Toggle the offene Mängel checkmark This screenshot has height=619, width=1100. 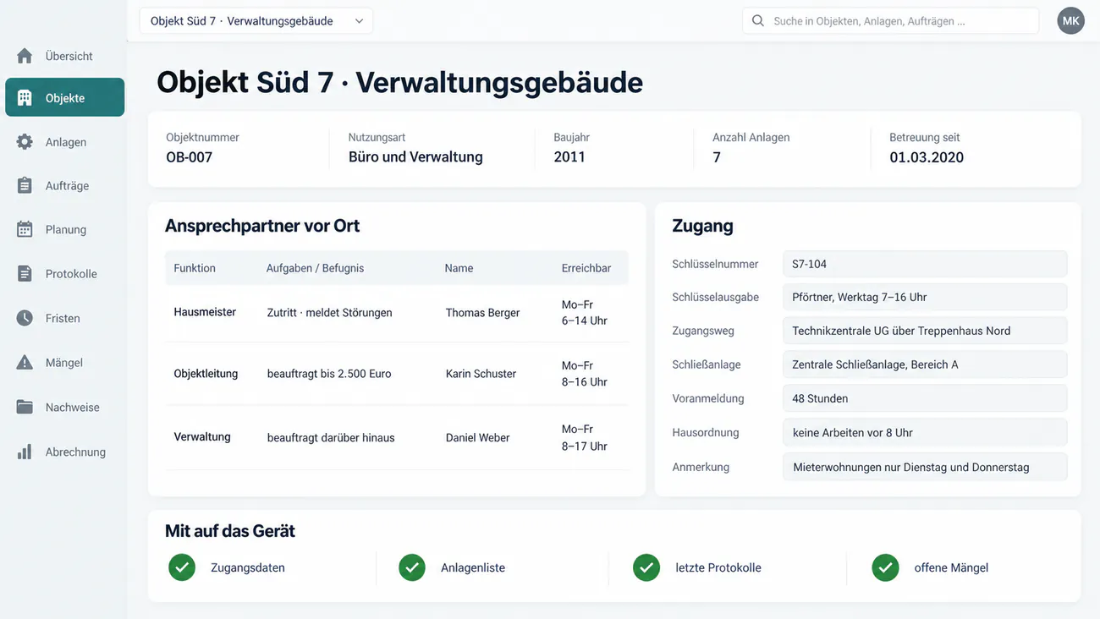(885, 567)
